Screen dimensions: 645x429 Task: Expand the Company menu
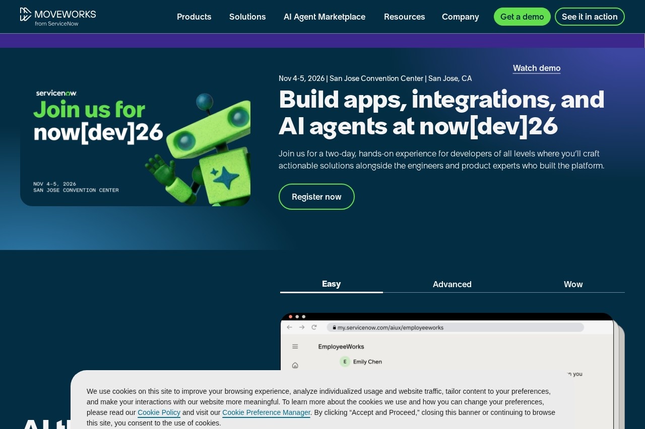pyautogui.click(x=461, y=17)
